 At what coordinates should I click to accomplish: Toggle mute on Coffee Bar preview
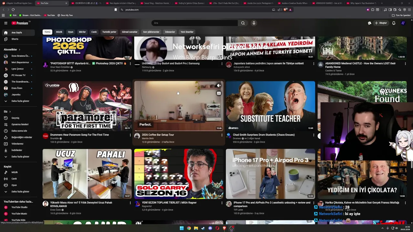pyautogui.click(x=219, y=86)
